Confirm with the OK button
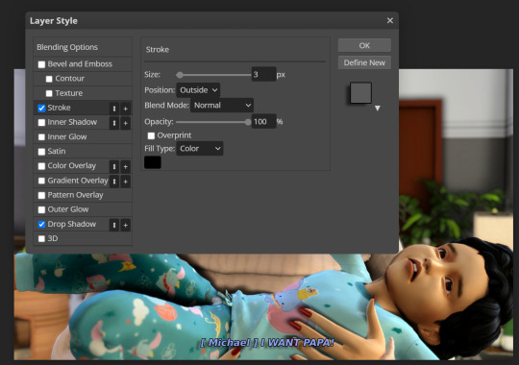Viewport: 519px width, 365px height. (364, 45)
